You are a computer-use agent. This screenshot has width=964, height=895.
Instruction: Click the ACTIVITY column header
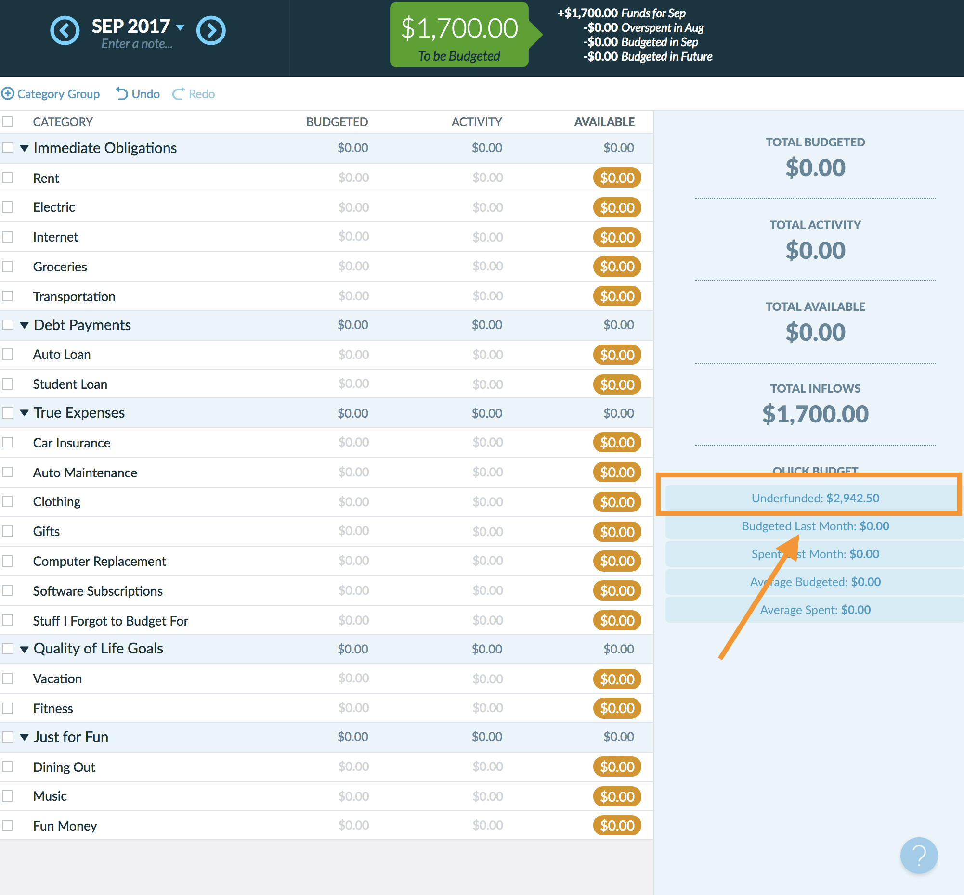click(x=476, y=122)
